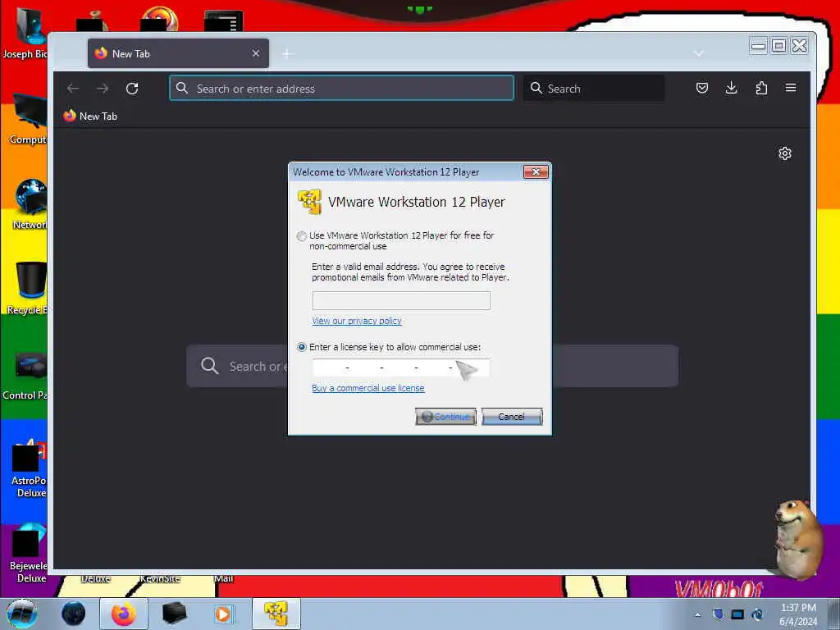Open the Windows Start orb
Image resolution: width=840 pixels, height=630 pixels.
coord(21,614)
